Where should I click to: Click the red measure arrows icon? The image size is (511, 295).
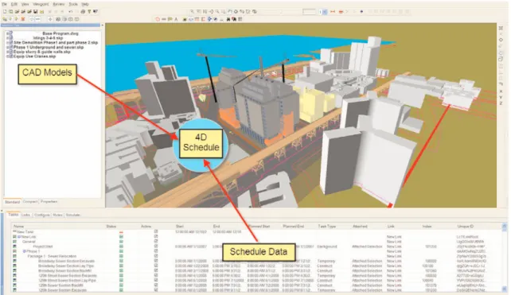click(333, 12)
